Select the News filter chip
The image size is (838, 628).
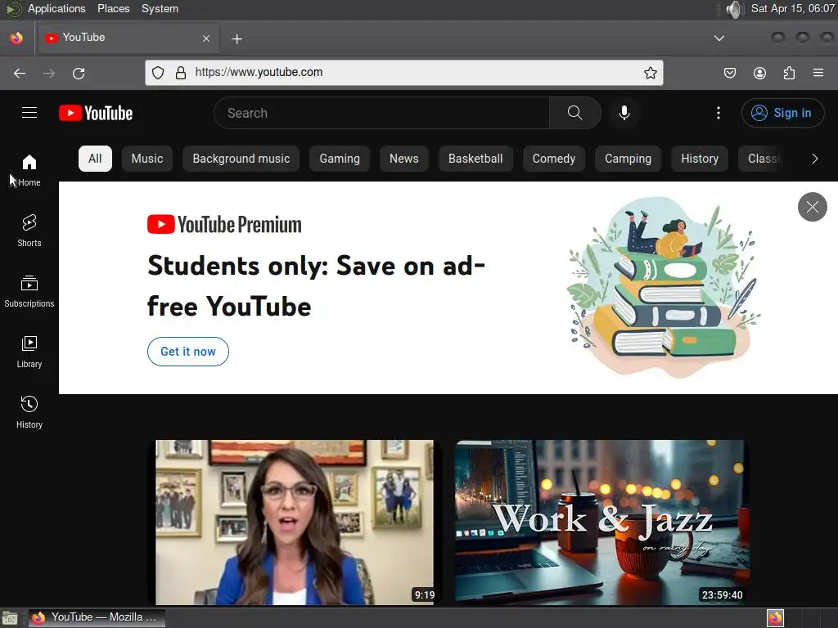tap(404, 159)
